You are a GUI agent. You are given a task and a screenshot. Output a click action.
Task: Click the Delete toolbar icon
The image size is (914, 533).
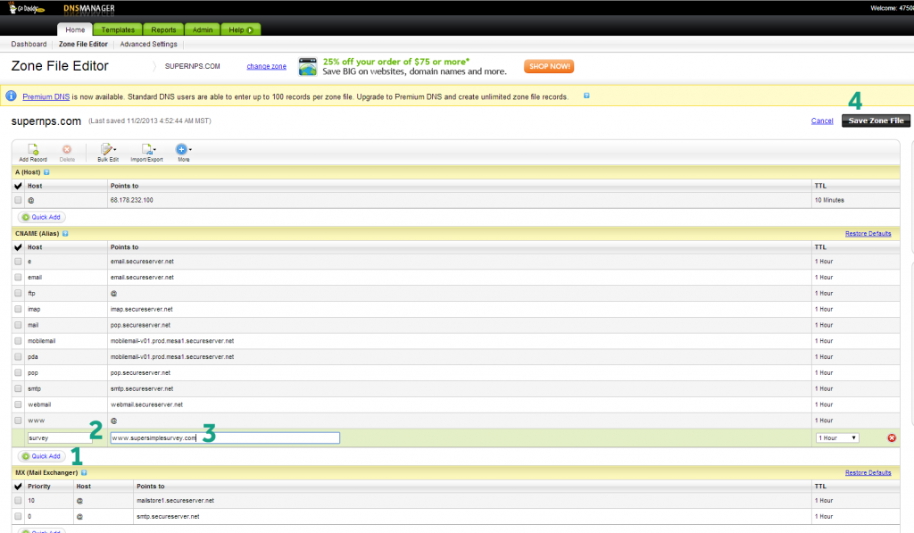(x=67, y=152)
